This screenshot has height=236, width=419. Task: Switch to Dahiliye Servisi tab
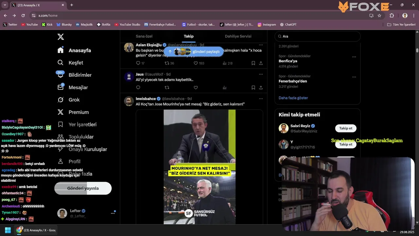(x=238, y=36)
